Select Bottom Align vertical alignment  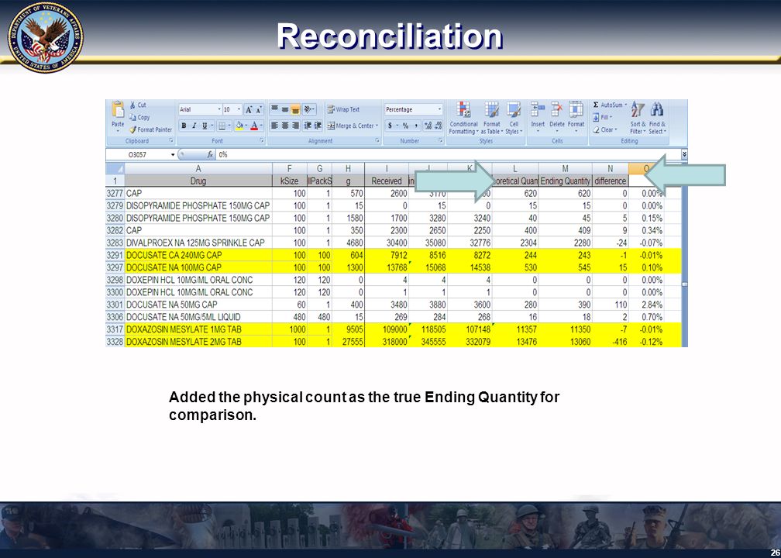(295, 109)
